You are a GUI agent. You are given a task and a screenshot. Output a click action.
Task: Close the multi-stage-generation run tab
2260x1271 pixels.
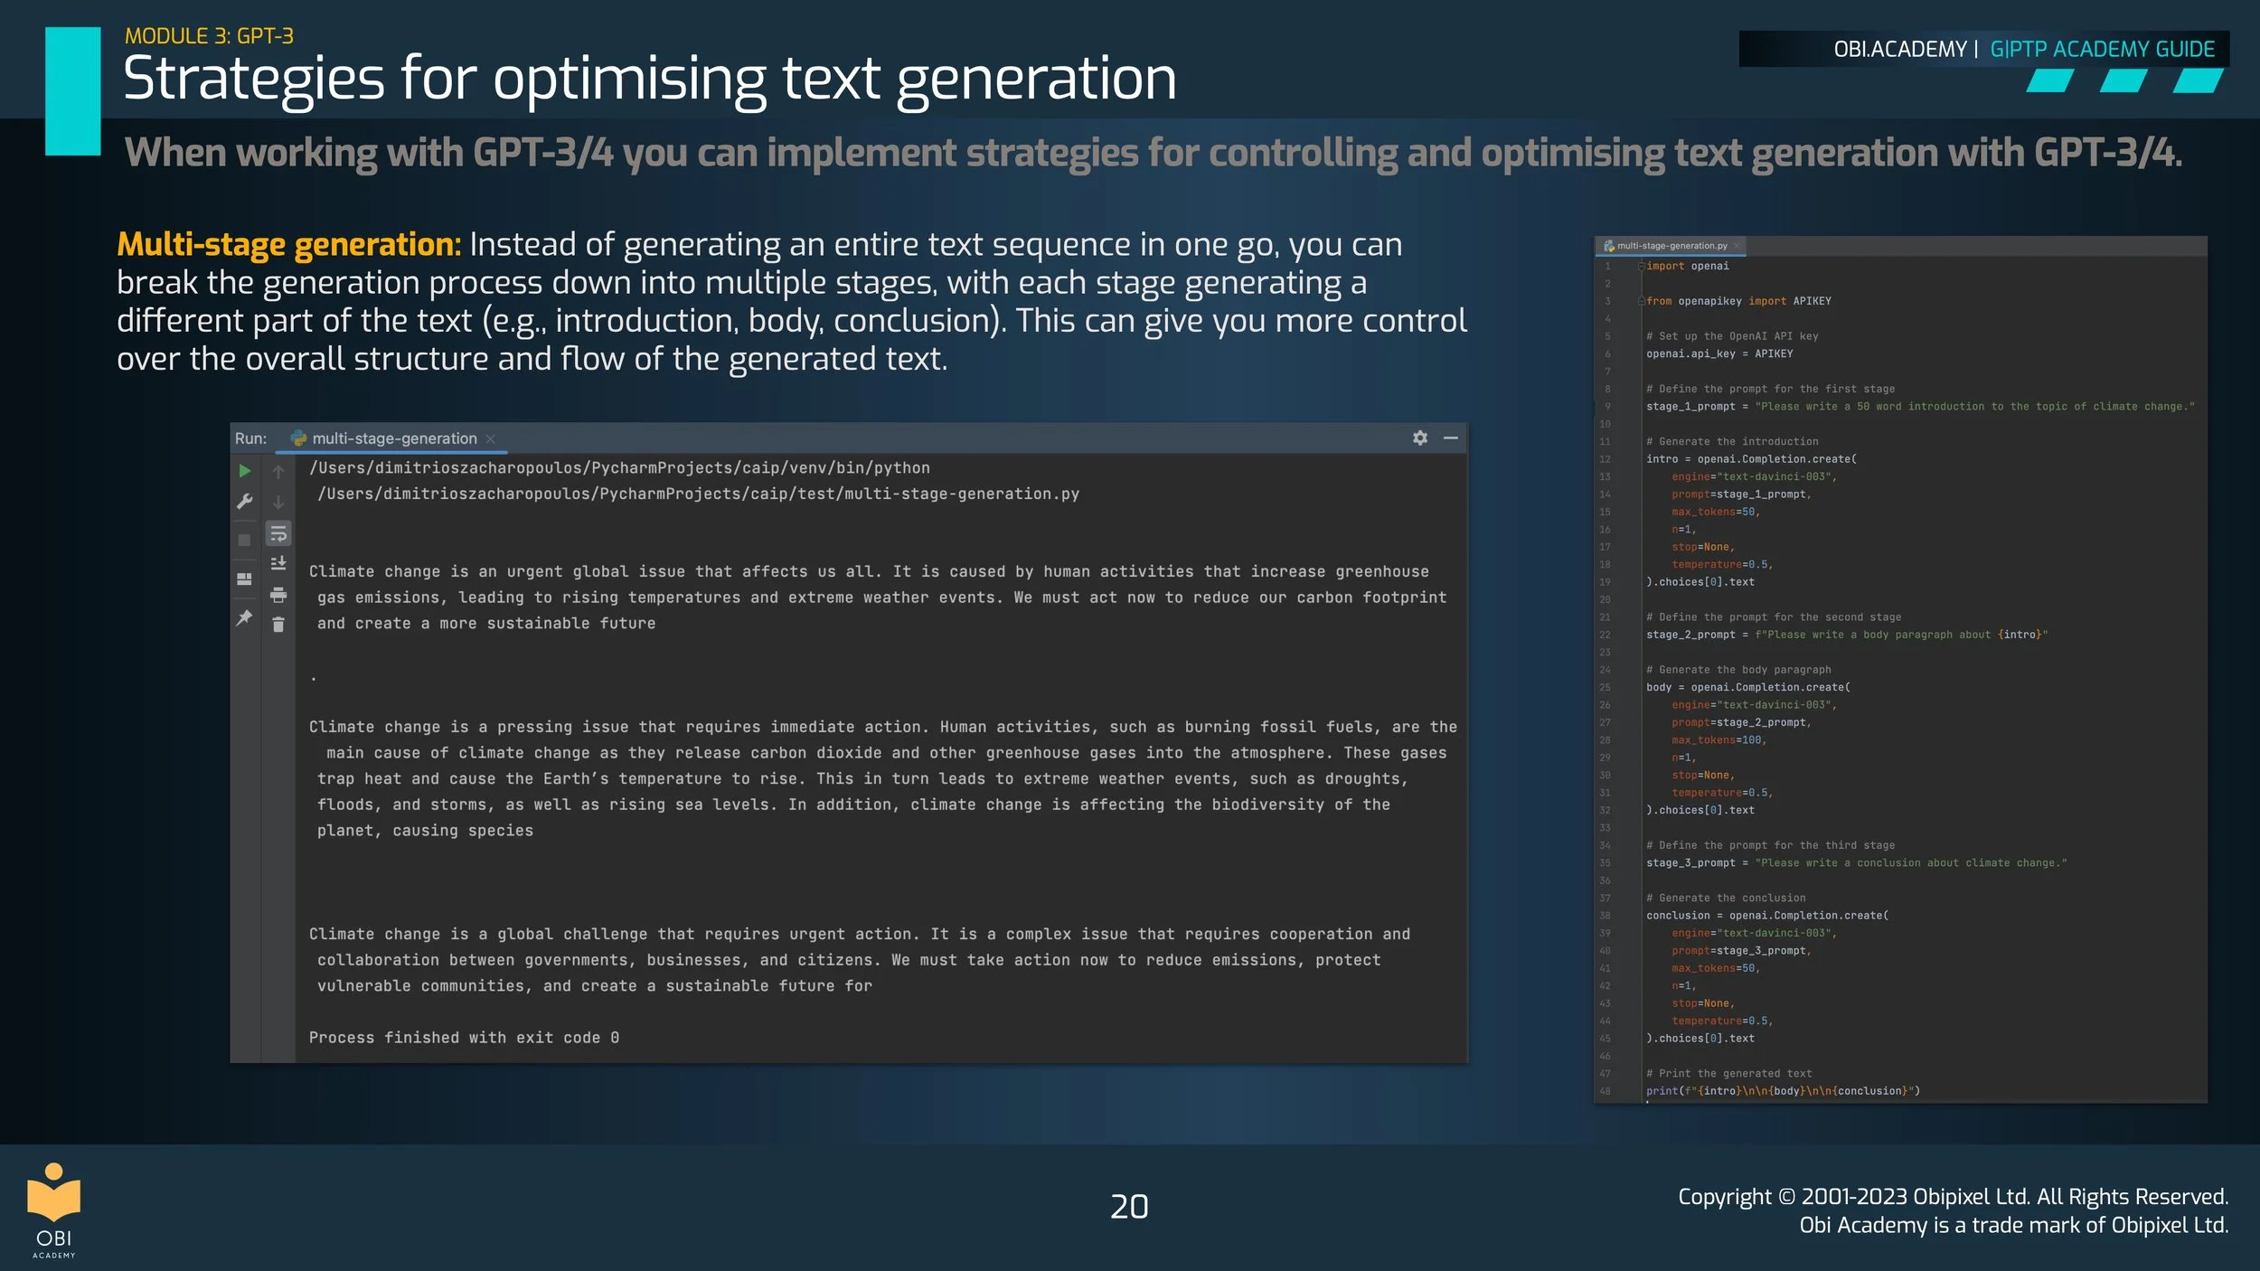(491, 439)
